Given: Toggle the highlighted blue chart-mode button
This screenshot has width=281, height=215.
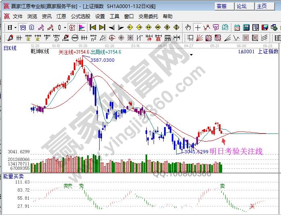Looking at the screenshot, I should [23, 27].
